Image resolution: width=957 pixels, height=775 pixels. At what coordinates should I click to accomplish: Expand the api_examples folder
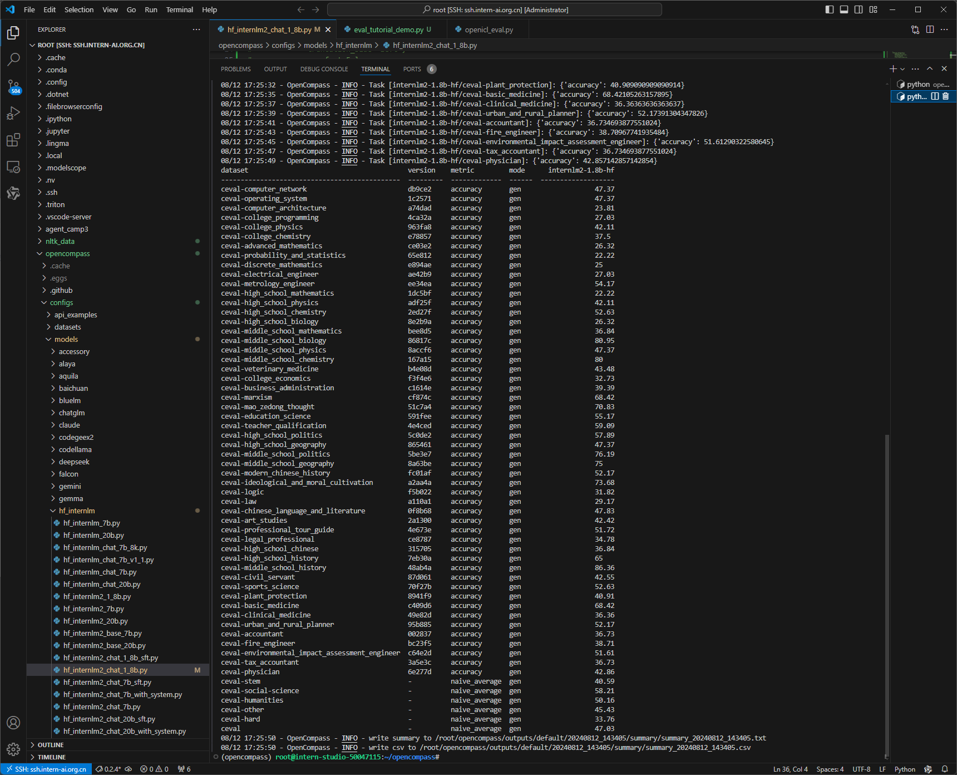[75, 315]
